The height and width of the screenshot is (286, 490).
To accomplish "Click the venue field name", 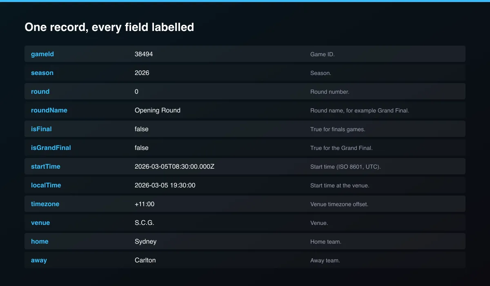I will [40, 223].
